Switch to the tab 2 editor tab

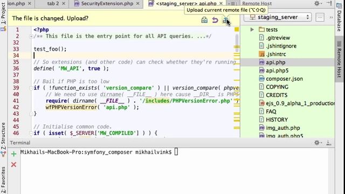(53, 4)
